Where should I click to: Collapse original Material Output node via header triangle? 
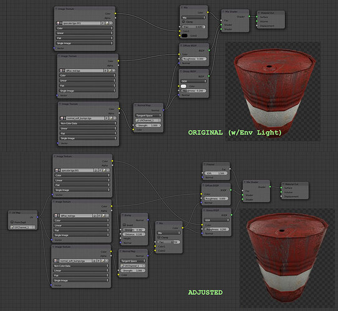[x=259, y=13]
